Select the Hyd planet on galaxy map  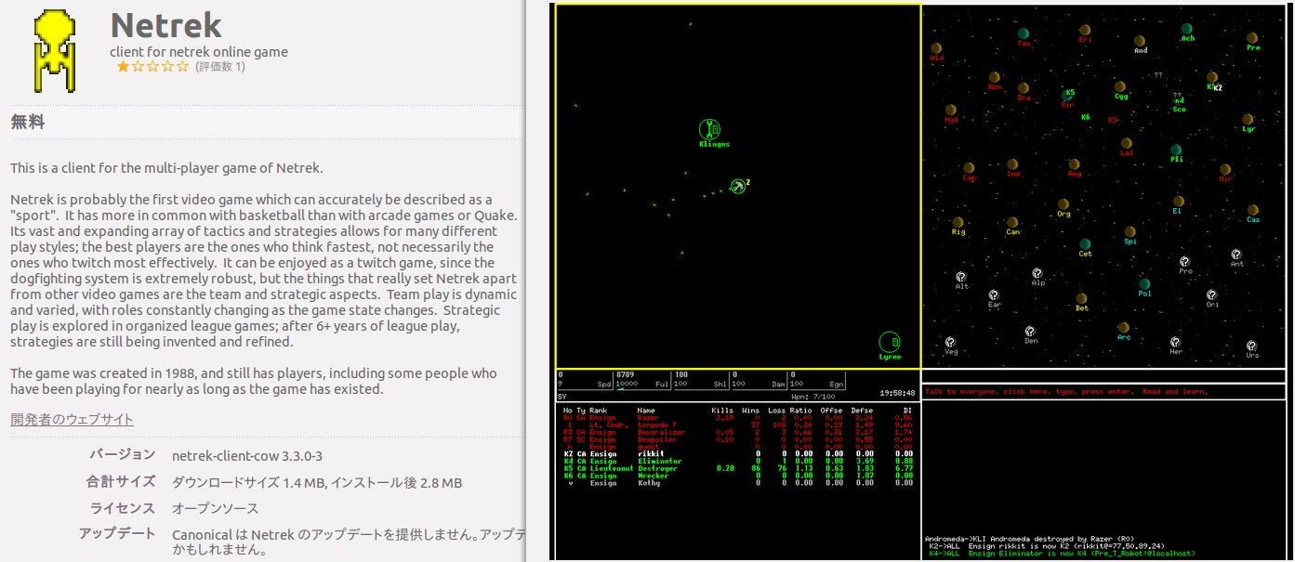coord(951,110)
